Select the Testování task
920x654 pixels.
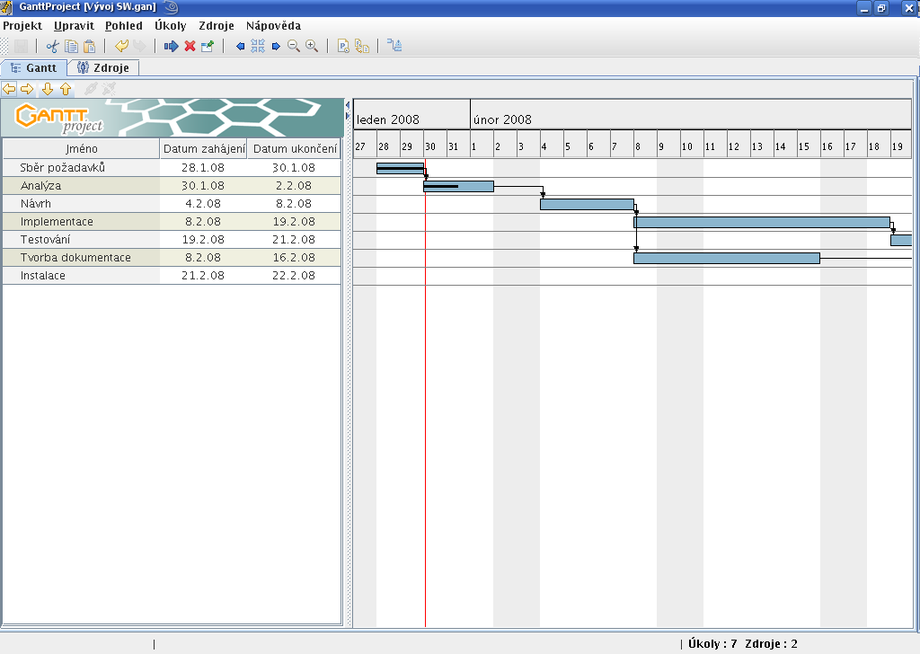(172, 239)
